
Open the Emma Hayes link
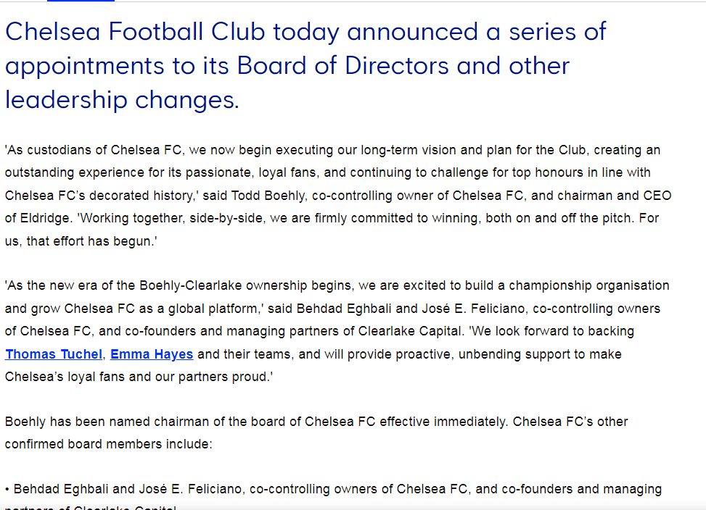click(152, 354)
